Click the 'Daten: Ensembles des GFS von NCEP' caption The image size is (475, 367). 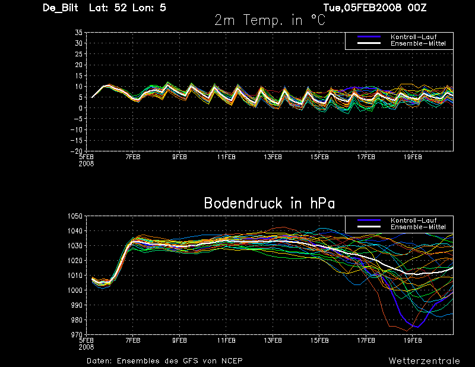click(x=164, y=361)
